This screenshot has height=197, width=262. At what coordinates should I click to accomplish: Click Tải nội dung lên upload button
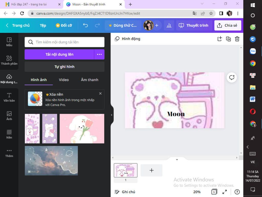[x=59, y=54]
